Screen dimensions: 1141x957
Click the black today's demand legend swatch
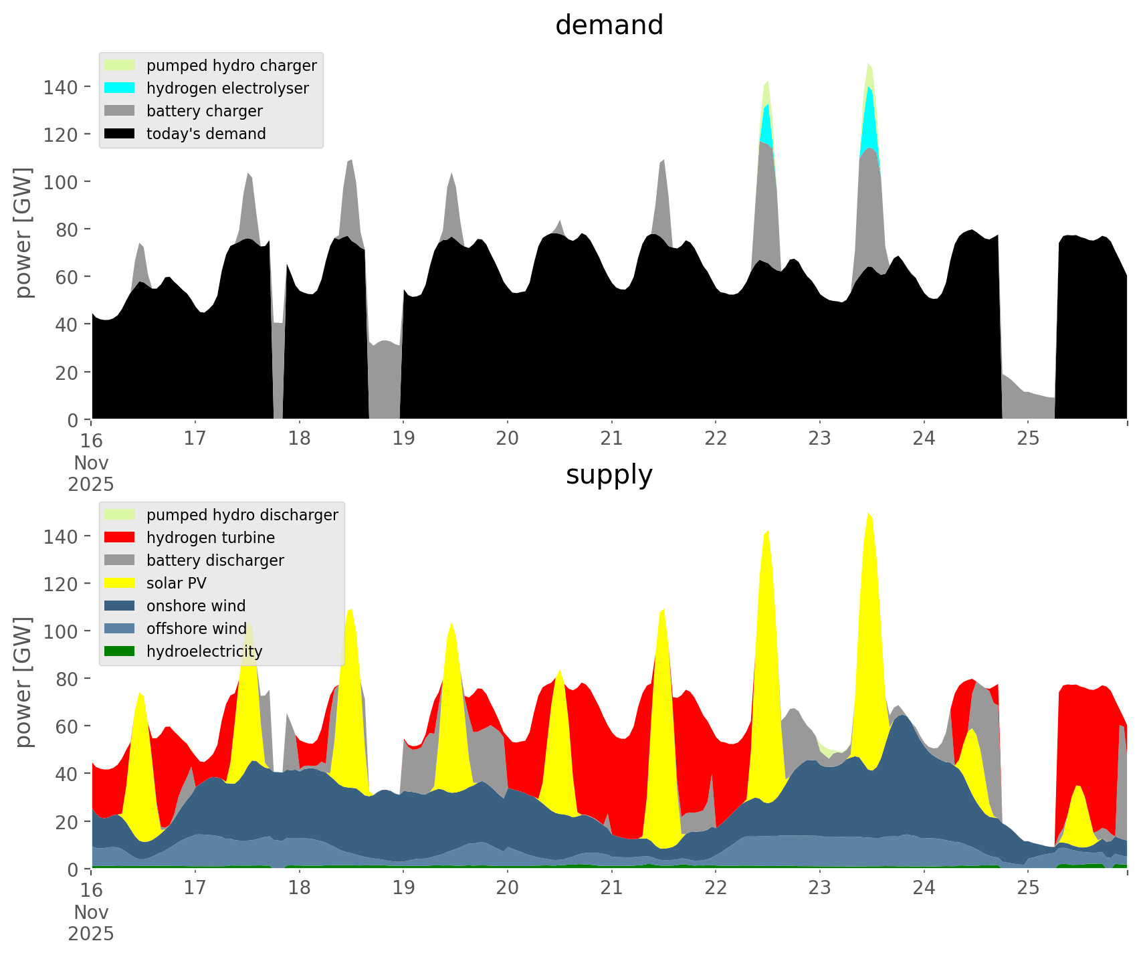tap(120, 134)
